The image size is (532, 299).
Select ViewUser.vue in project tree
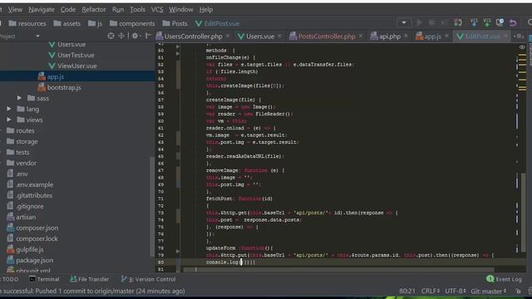(72, 66)
